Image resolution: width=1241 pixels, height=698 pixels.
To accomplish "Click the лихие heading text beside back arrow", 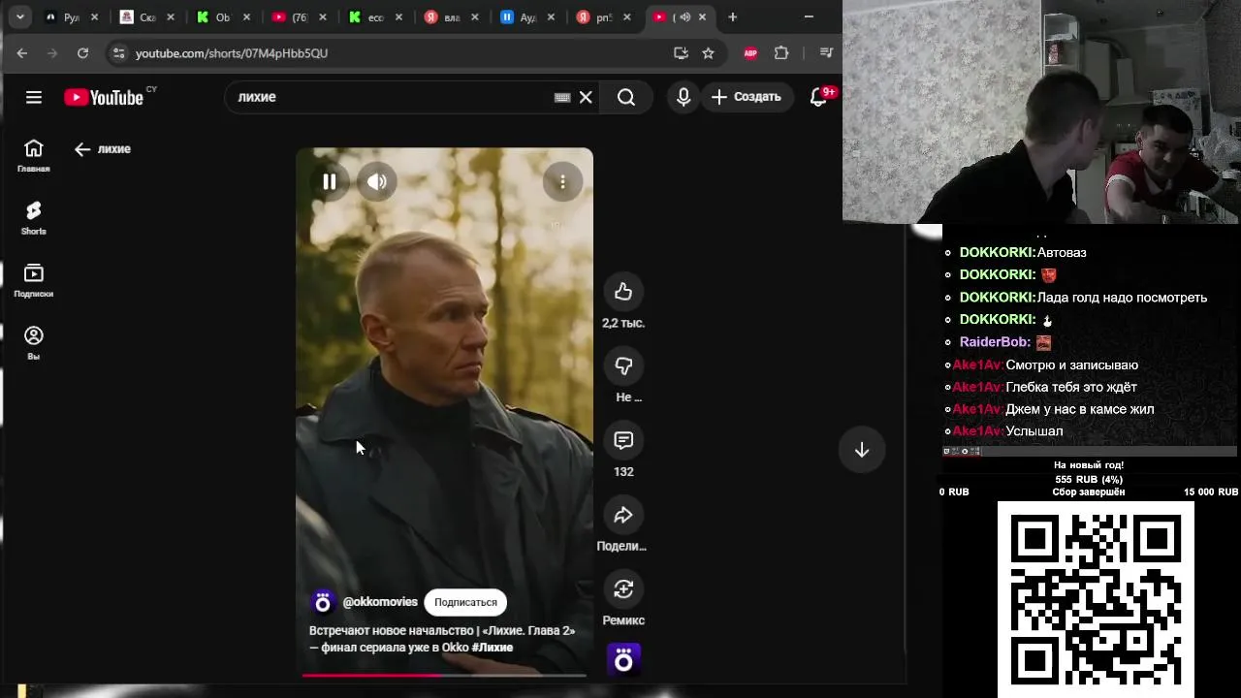I will click(114, 149).
